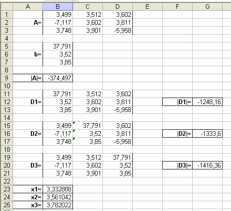Screen dimensions: 231x211
Task: Click cell C16 containing 3,52
Action: coord(87,134)
